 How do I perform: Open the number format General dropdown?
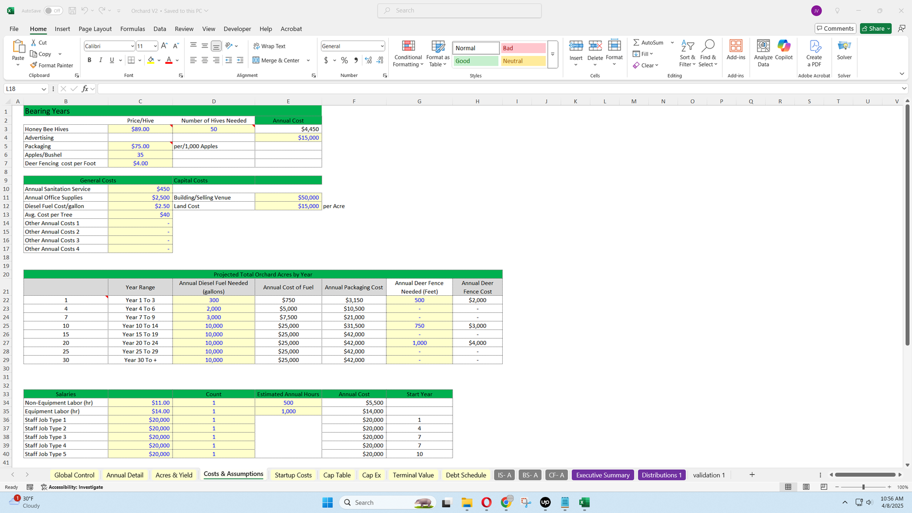[x=382, y=46]
